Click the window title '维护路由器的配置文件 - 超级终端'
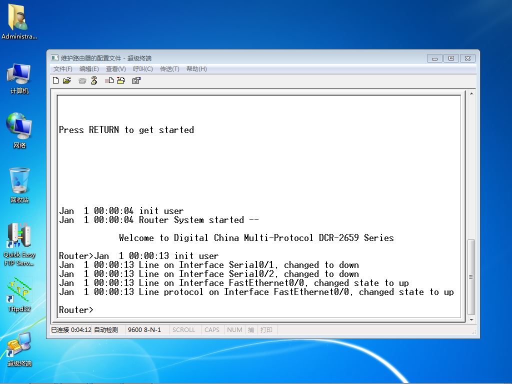The width and height of the screenshot is (512, 384). pyautogui.click(x=106, y=58)
